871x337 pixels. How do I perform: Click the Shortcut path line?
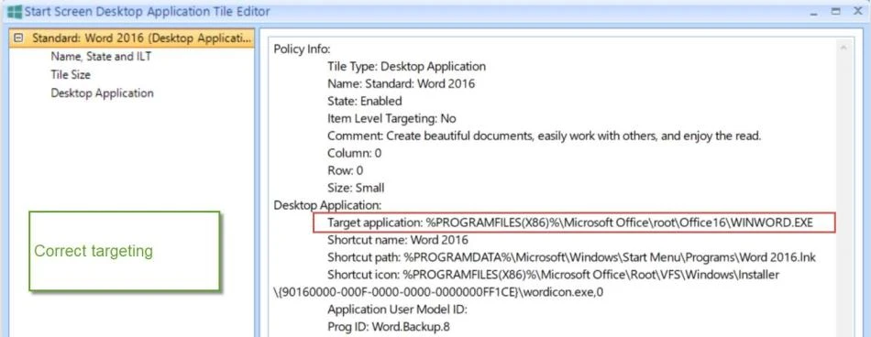click(x=571, y=257)
